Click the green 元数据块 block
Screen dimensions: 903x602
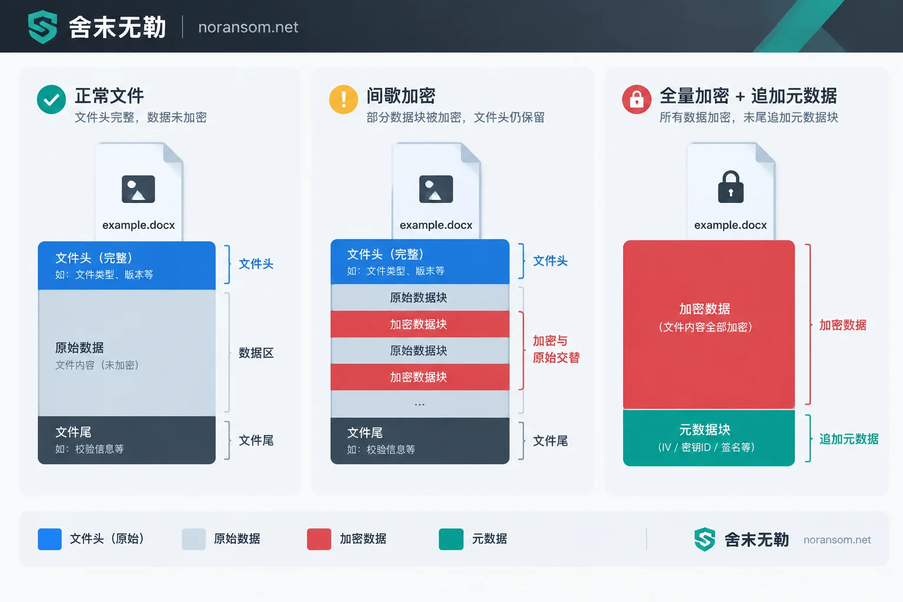point(709,438)
